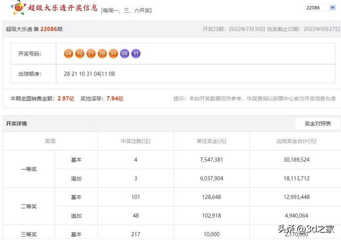Click the orange ball numbered 10

coord(79,53)
